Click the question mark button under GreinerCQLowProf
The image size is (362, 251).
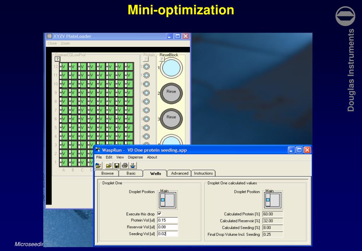pyautogui.click(x=57, y=59)
